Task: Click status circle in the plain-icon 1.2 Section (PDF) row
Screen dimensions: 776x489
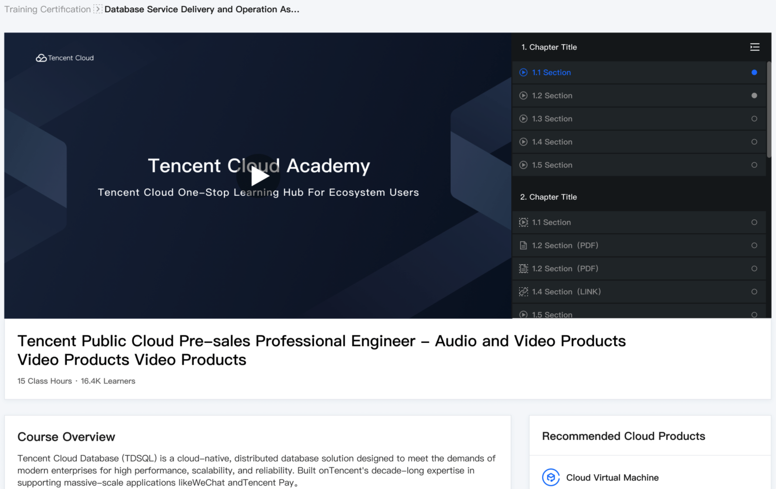Action: pyautogui.click(x=754, y=246)
